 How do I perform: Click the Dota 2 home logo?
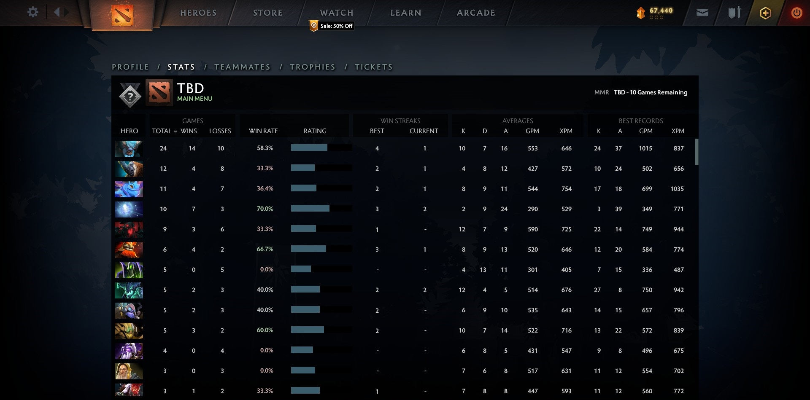pos(122,15)
